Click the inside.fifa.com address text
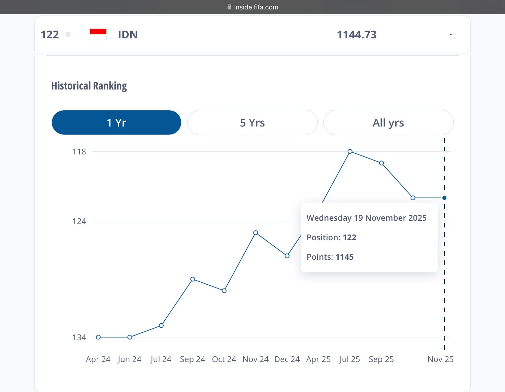Screen dimensions: 505x392 256,7
